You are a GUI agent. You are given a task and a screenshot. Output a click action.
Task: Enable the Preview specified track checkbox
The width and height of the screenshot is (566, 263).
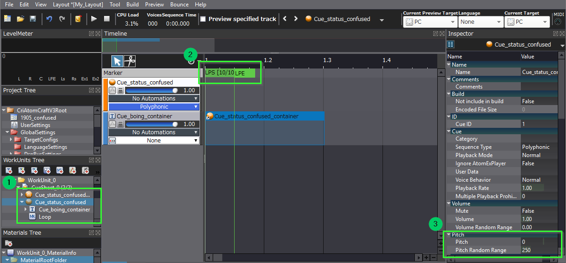click(x=204, y=19)
